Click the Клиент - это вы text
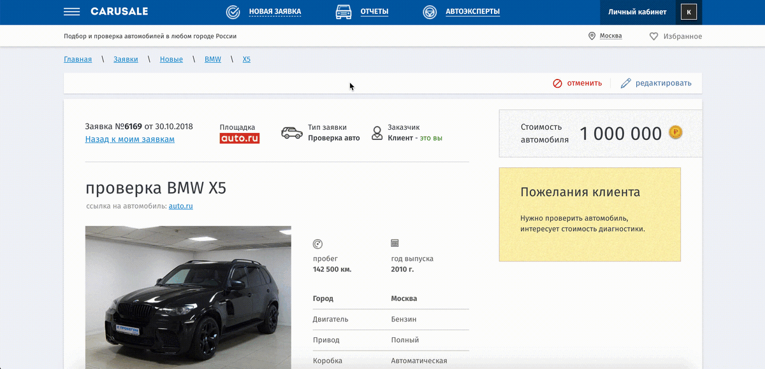Screen dimensions: 765x369 point(415,138)
